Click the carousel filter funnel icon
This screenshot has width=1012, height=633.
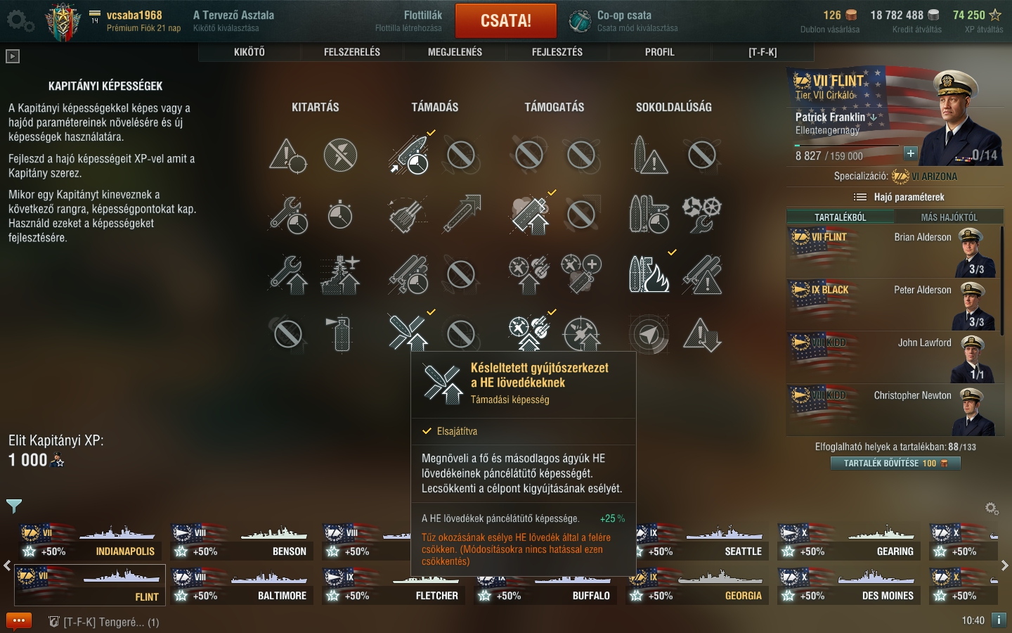click(14, 505)
